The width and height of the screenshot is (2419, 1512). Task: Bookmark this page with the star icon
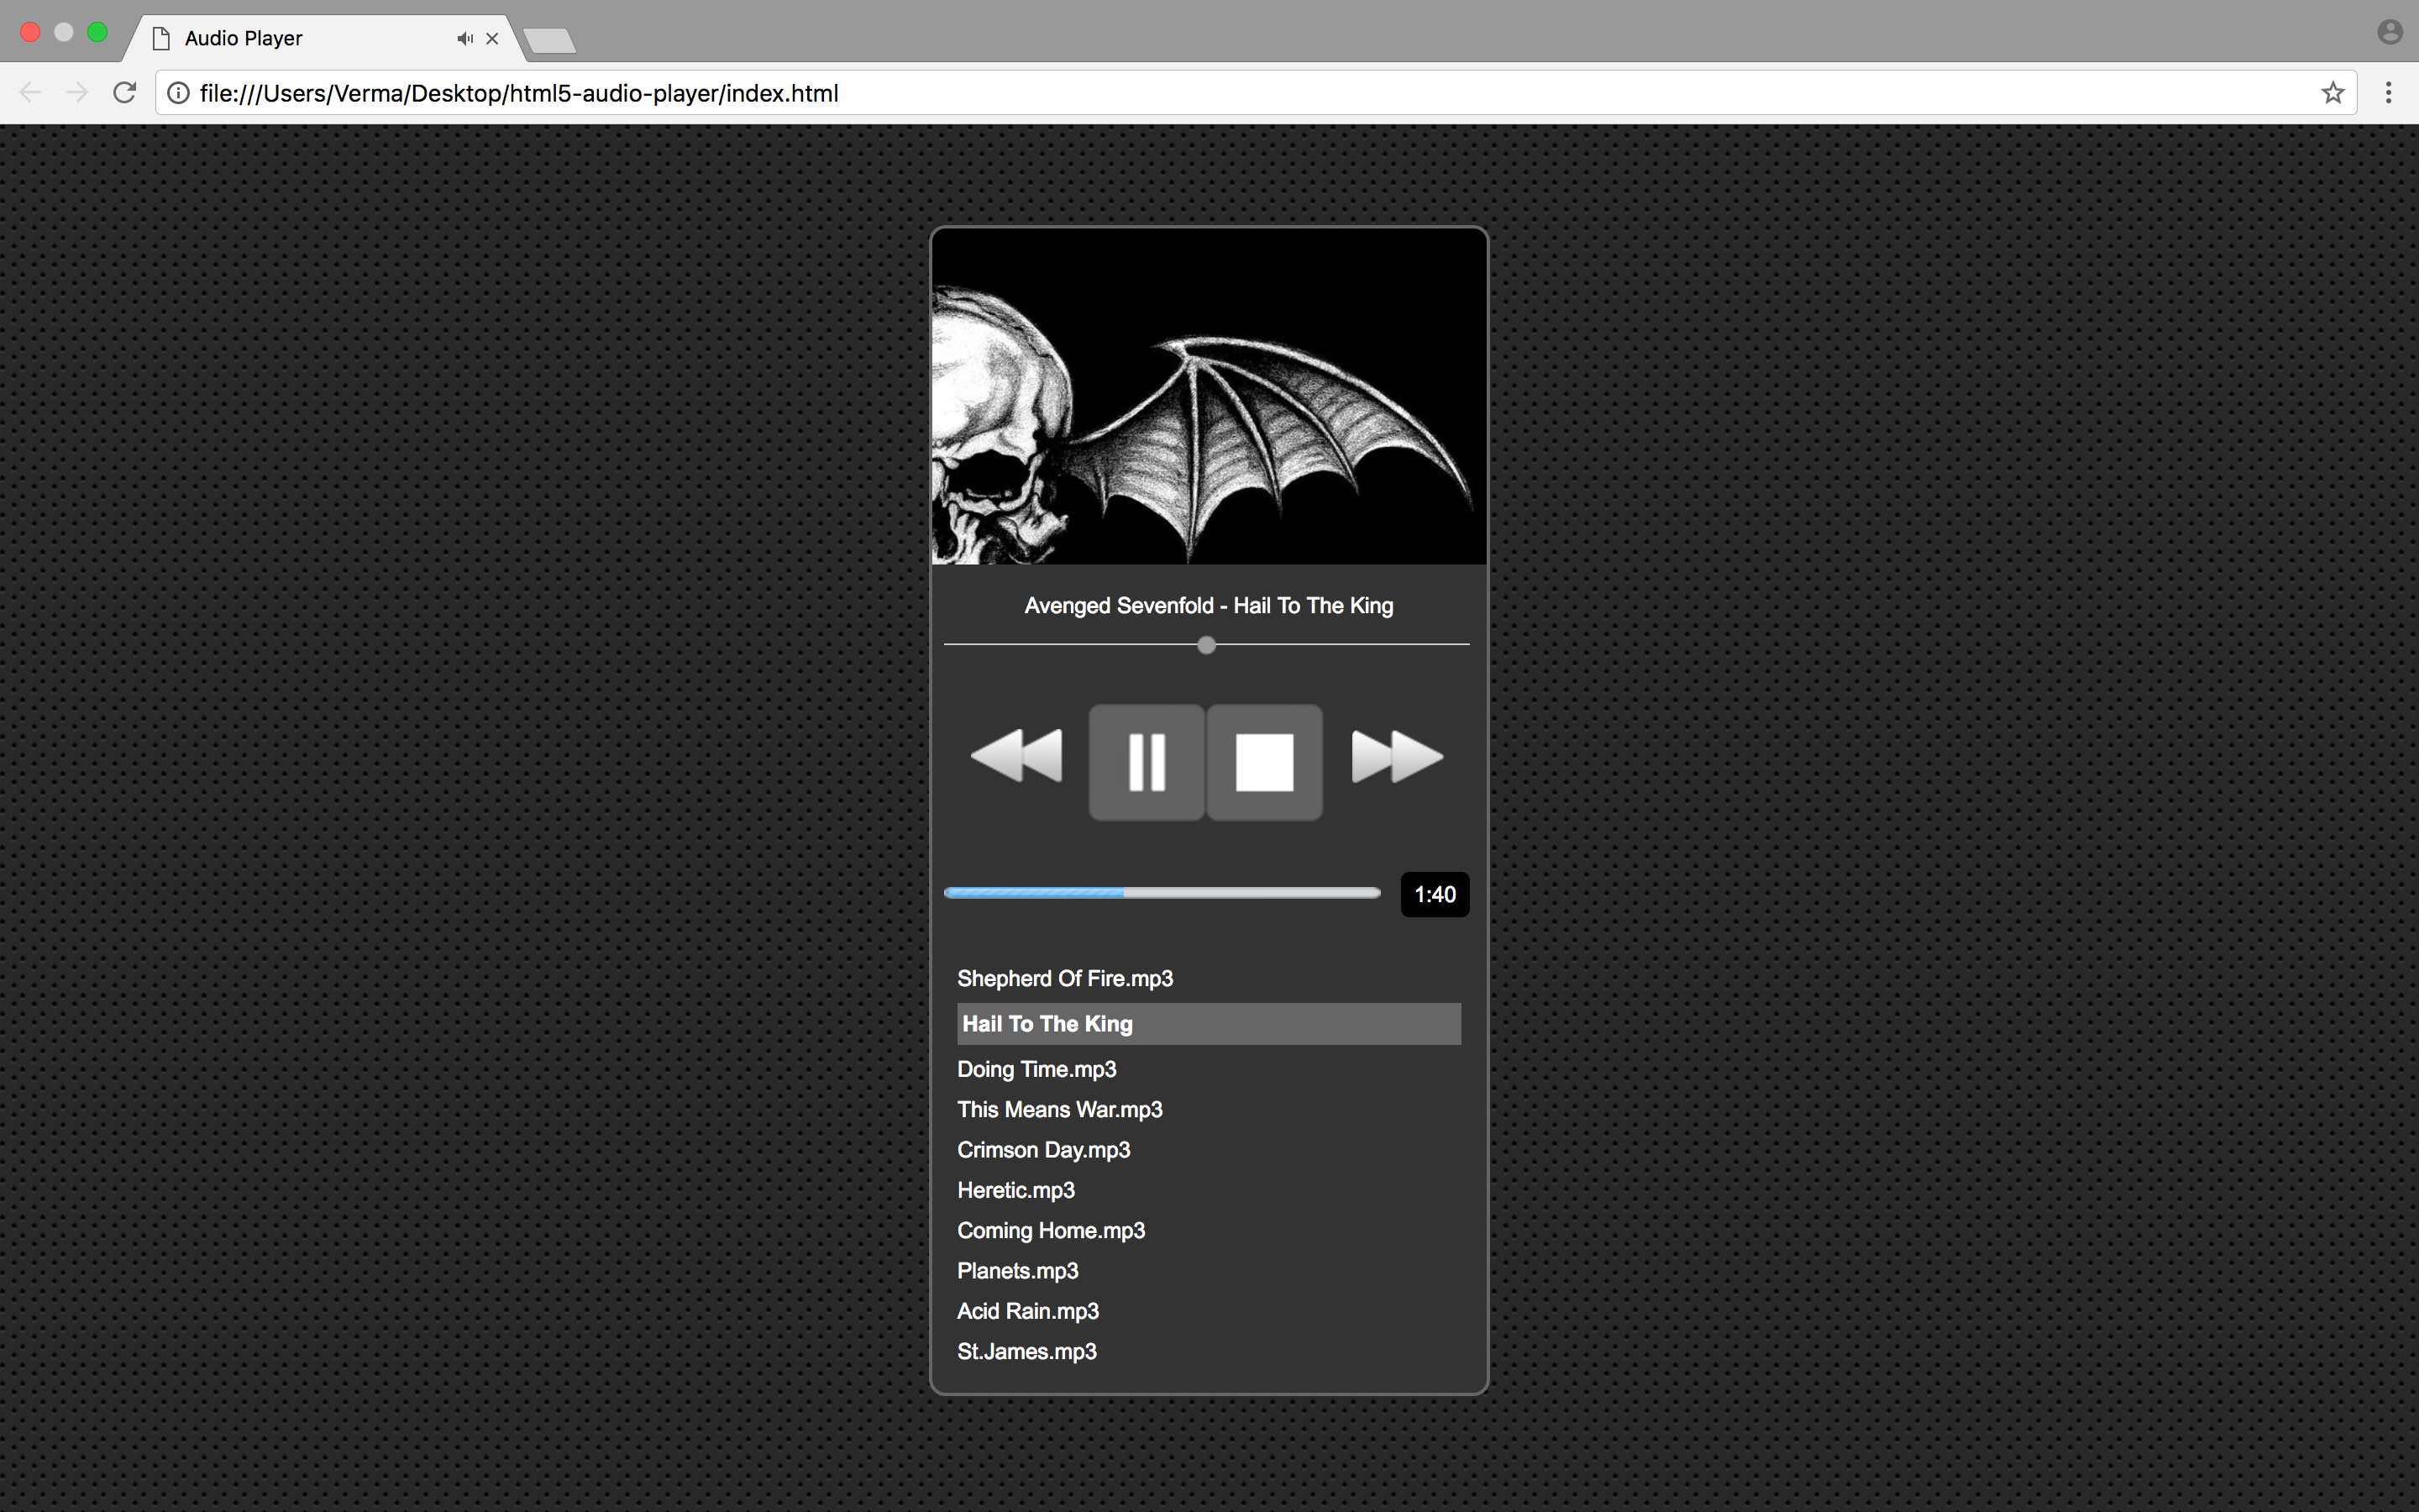2332,93
